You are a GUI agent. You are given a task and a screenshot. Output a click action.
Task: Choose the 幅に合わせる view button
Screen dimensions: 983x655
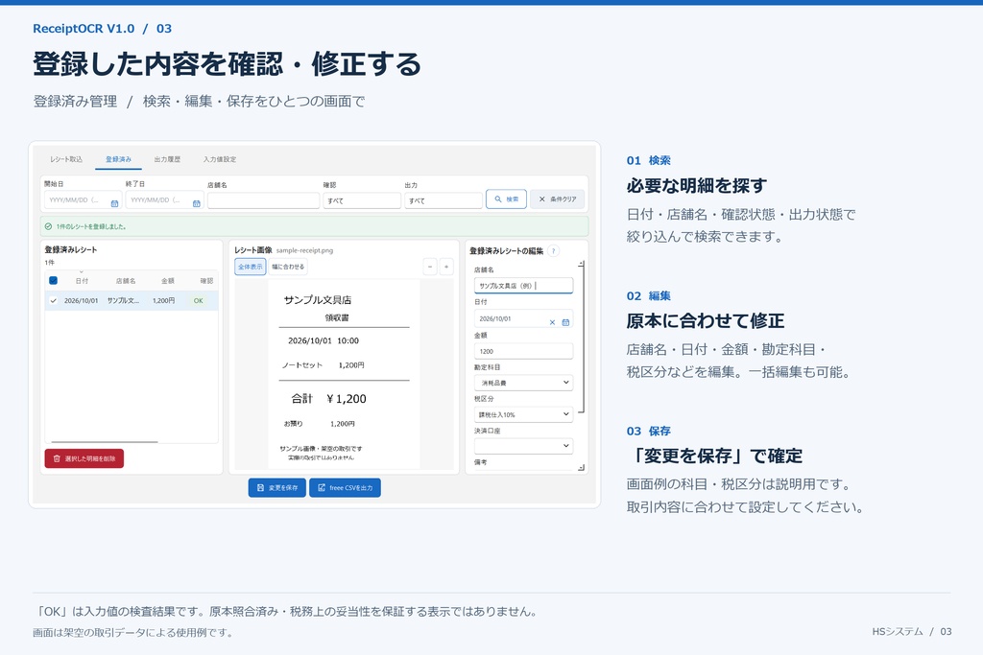pyautogui.click(x=288, y=267)
